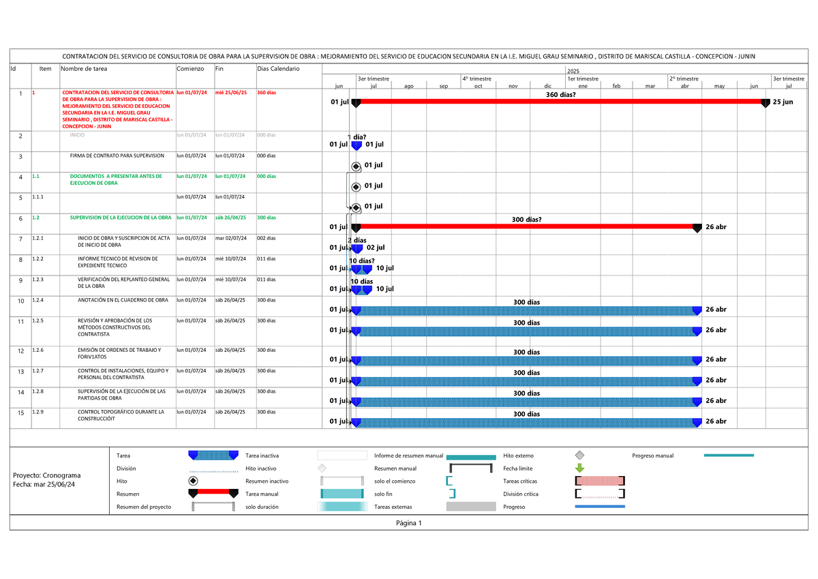The image size is (818, 579).
Task: Select the EMISIÓN DE ORDENES Gantt bar
Action: (526, 361)
